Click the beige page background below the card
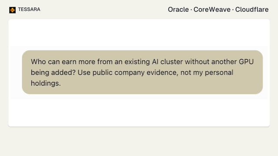278x156 pixels. [139, 142]
